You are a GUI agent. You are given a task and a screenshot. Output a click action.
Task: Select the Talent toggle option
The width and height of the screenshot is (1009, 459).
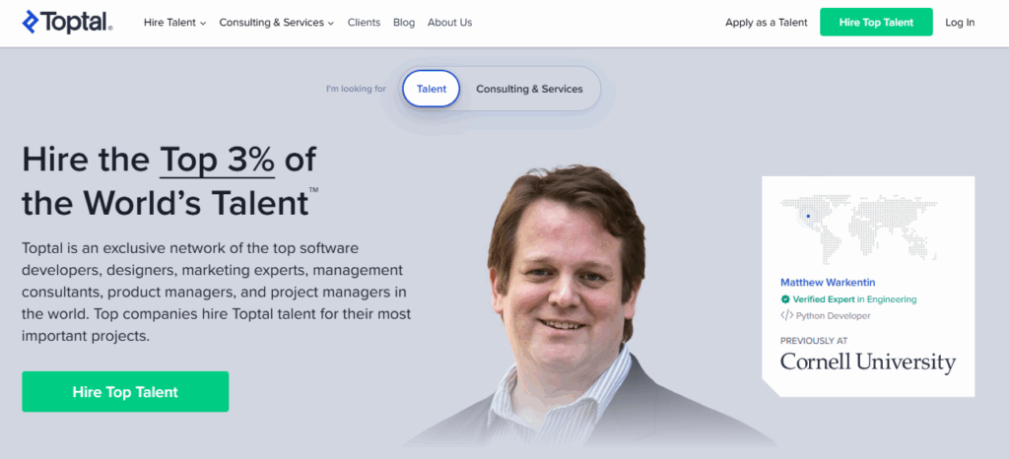[x=432, y=89]
